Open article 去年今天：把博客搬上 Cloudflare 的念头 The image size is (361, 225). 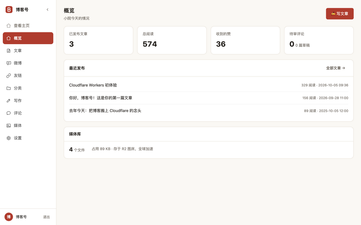[x=105, y=111]
